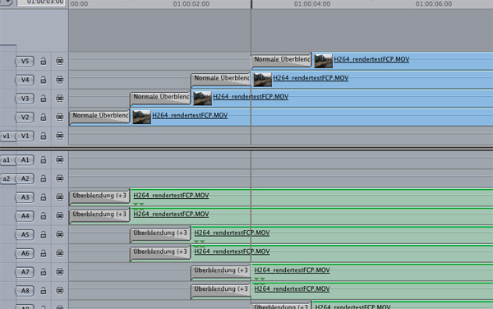Image resolution: width=493 pixels, height=309 pixels.
Task: Toggle the a1 source patch control
Action: pyautogui.click(x=7, y=160)
